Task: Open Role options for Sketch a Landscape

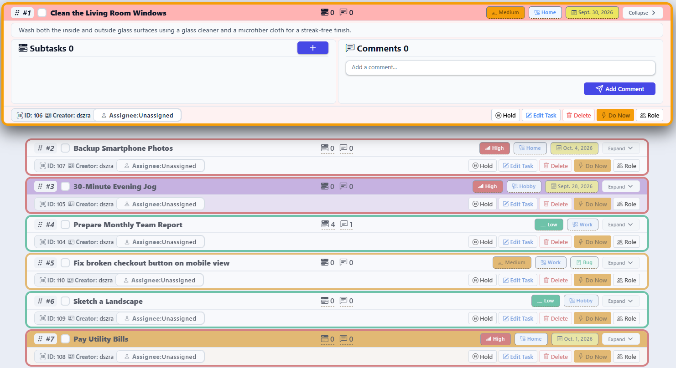Action: pos(626,318)
